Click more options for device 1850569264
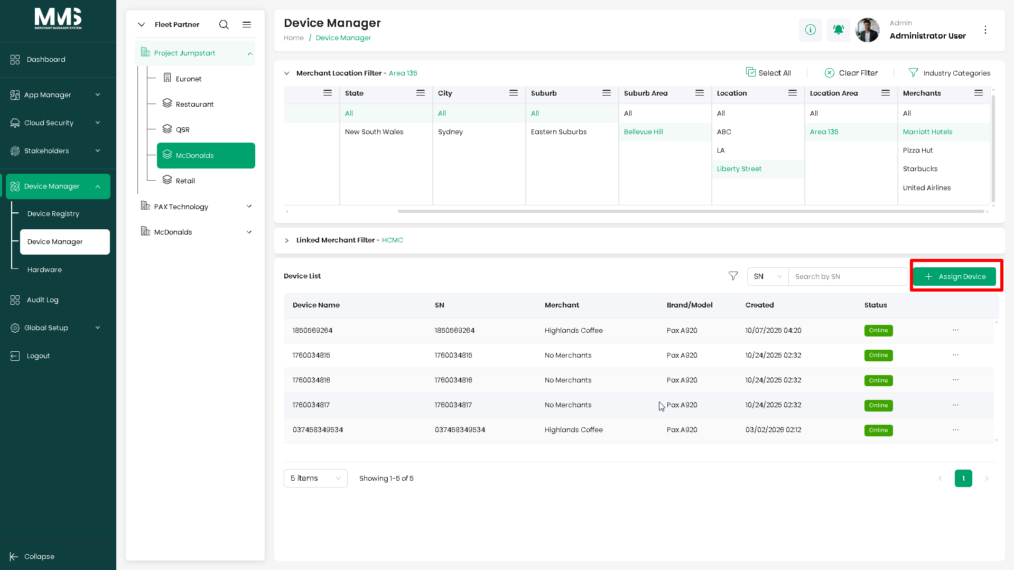1014x570 pixels. [955, 330]
